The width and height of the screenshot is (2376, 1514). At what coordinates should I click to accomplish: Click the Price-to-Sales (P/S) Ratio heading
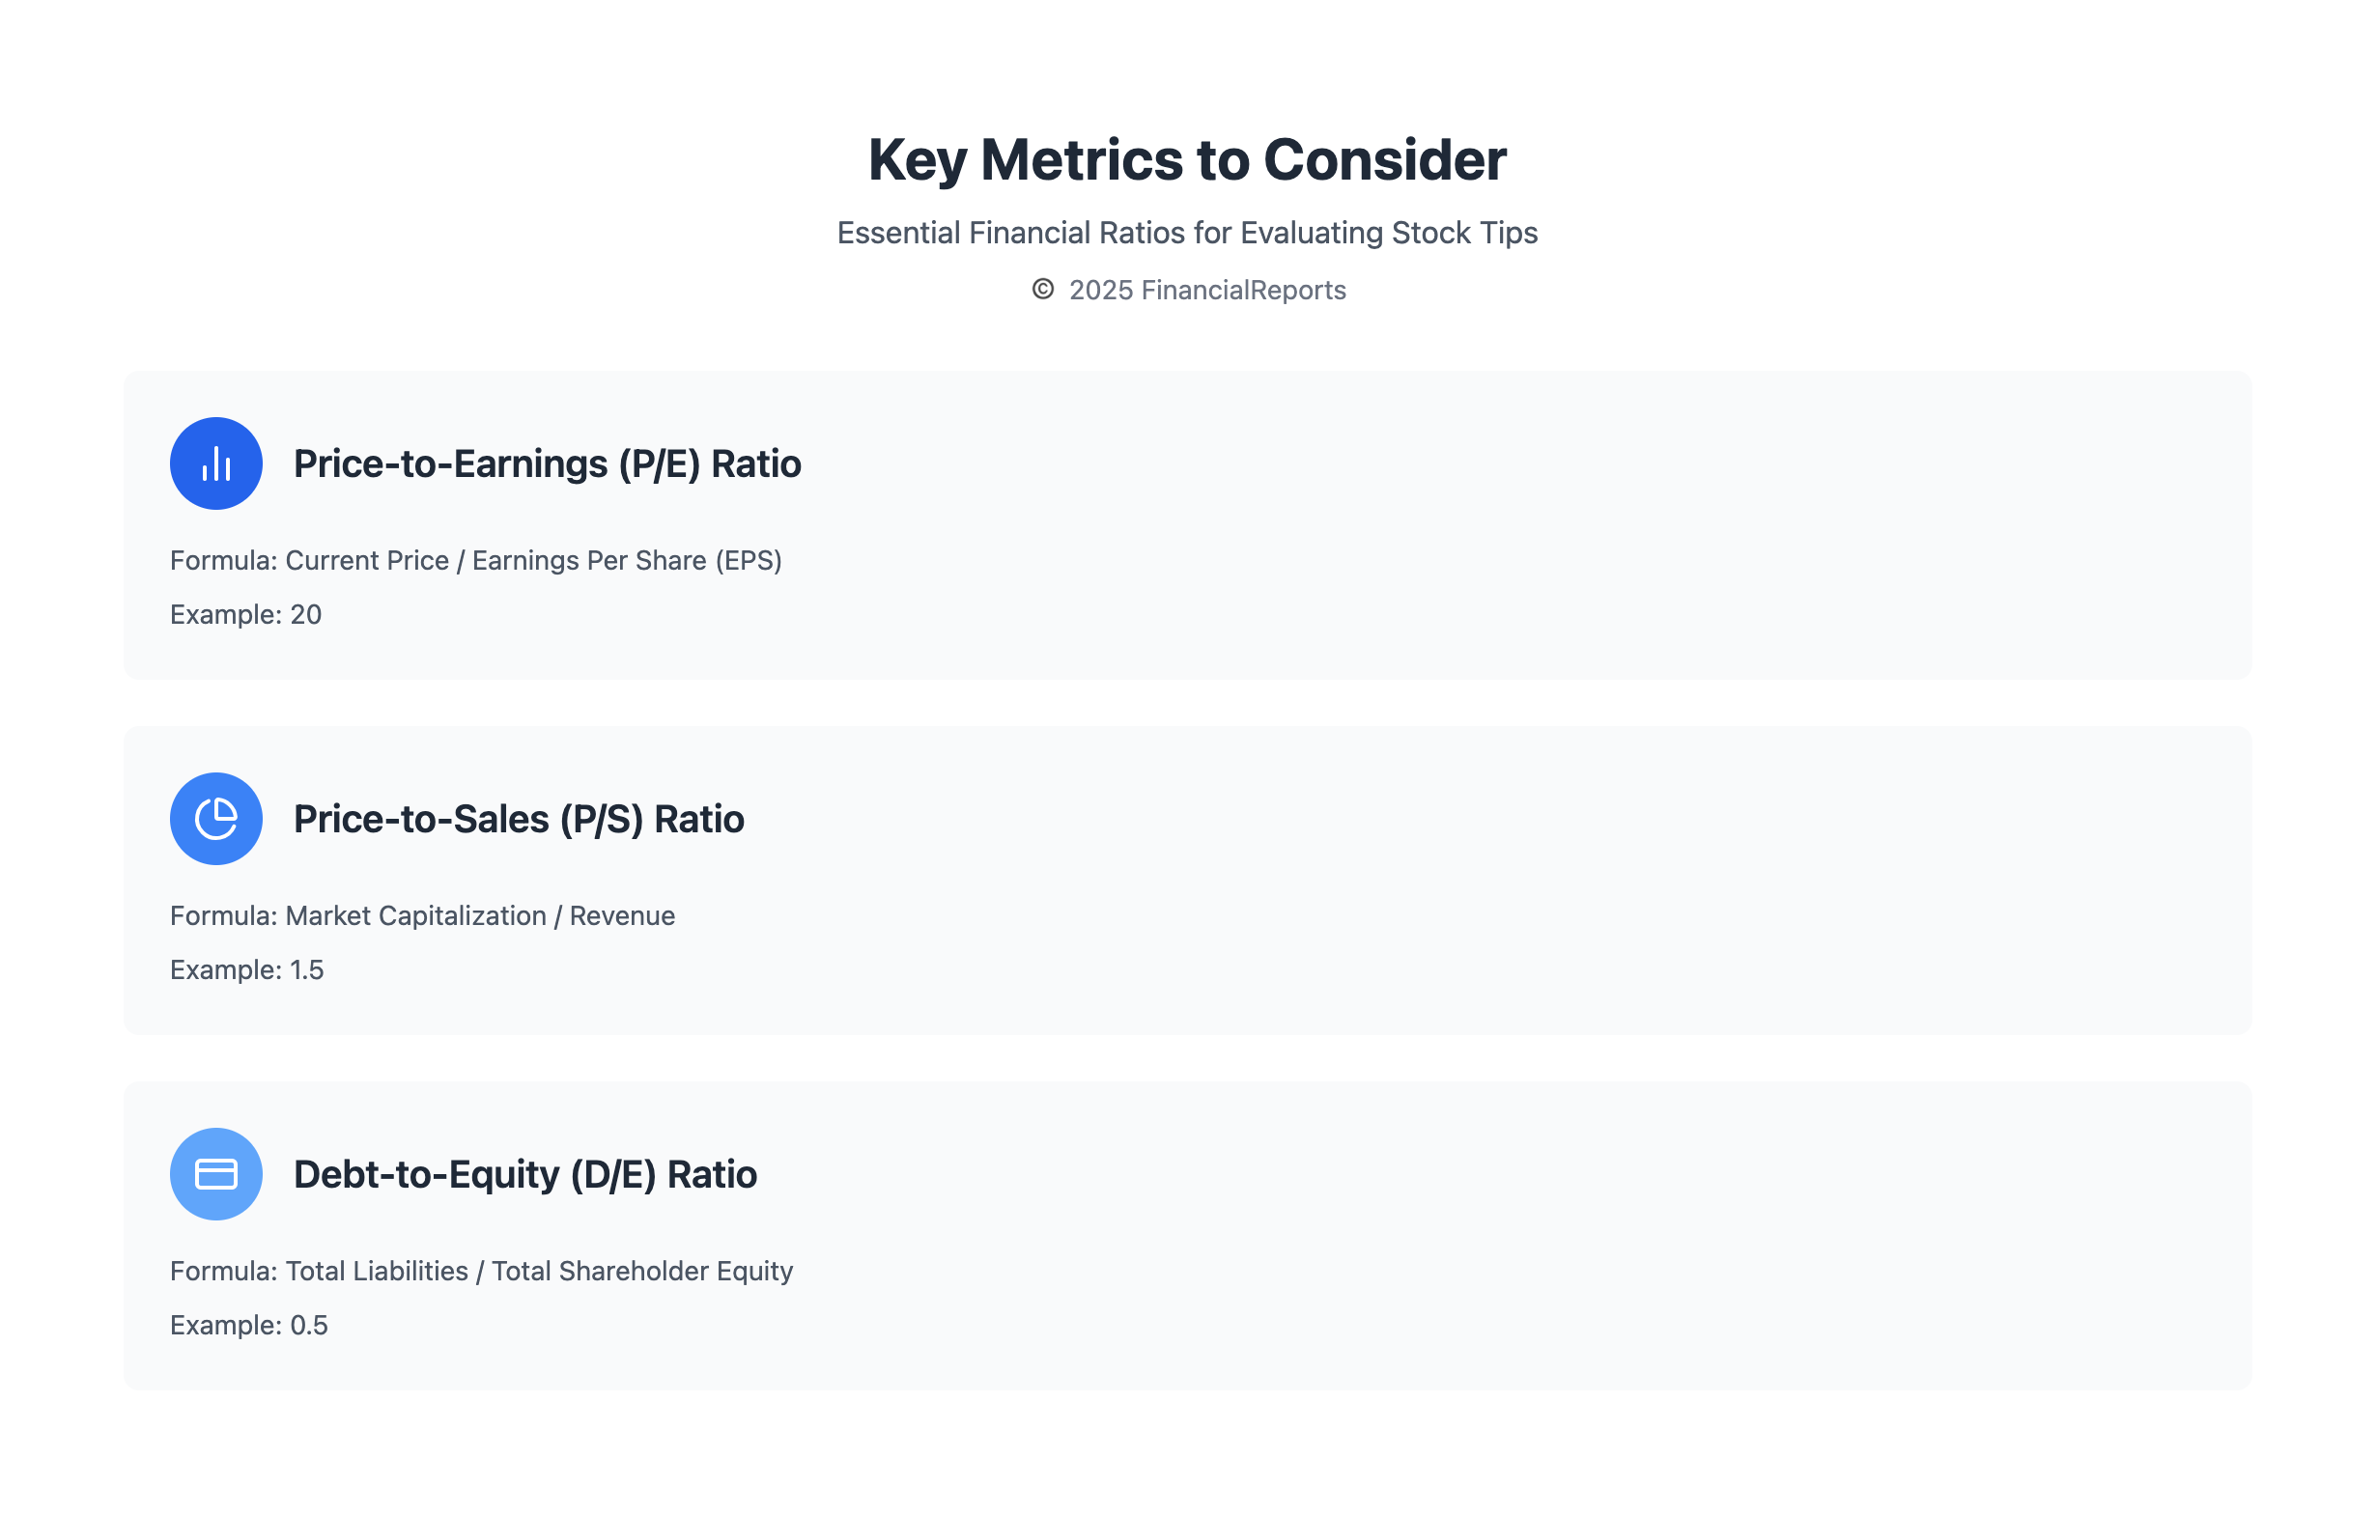[x=518, y=819]
